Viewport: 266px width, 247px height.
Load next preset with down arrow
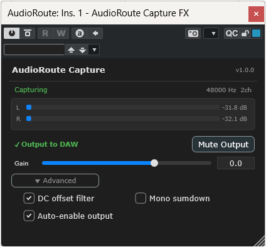tap(83, 50)
